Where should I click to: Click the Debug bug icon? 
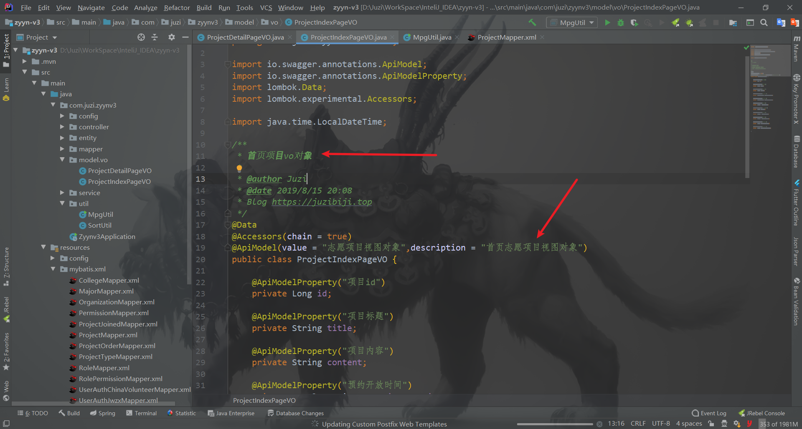pos(621,23)
